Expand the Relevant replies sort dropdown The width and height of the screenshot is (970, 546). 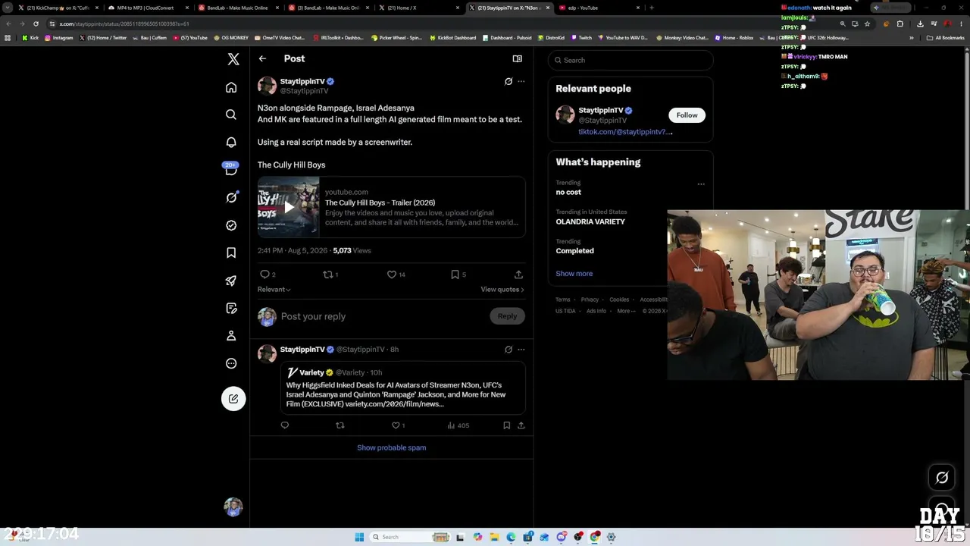click(x=274, y=289)
